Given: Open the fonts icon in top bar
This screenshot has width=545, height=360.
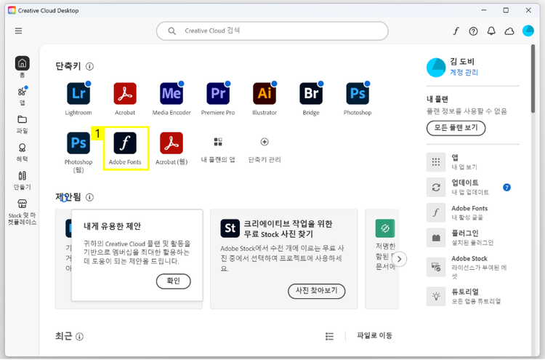Looking at the screenshot, I should click(456, 31).
